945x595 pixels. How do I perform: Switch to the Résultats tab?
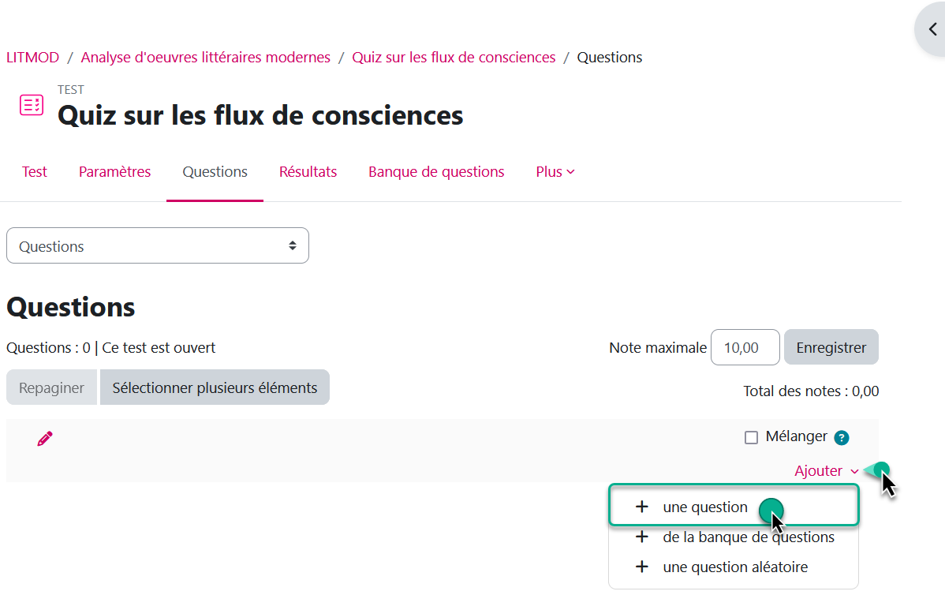[x=308, y=172]
